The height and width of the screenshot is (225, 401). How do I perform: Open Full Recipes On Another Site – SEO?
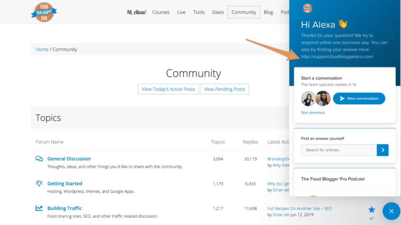click(x=300, y=208)
